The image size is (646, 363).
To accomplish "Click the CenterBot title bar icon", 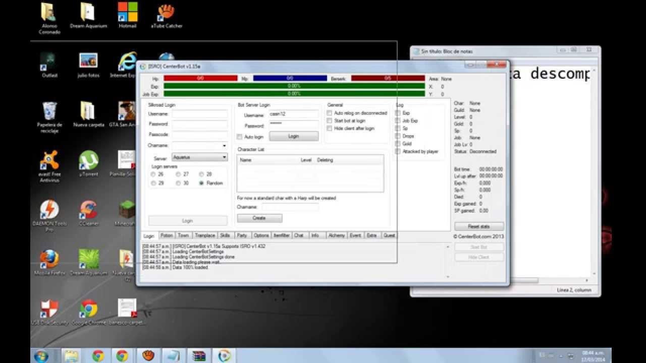I will pos(143,67).
